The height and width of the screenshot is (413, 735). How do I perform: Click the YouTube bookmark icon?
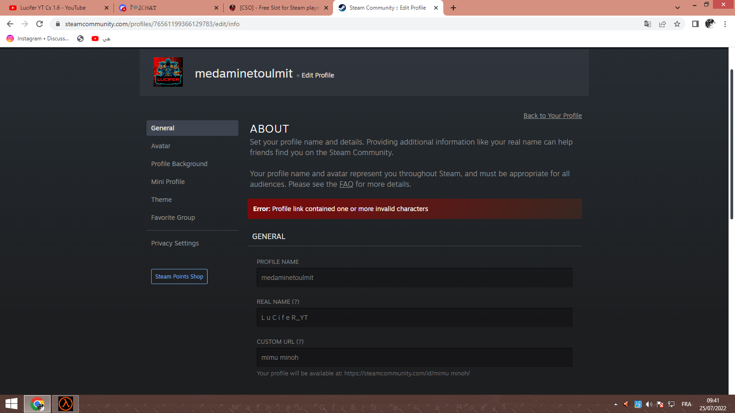pyautogui.click(x=95, y=39)
